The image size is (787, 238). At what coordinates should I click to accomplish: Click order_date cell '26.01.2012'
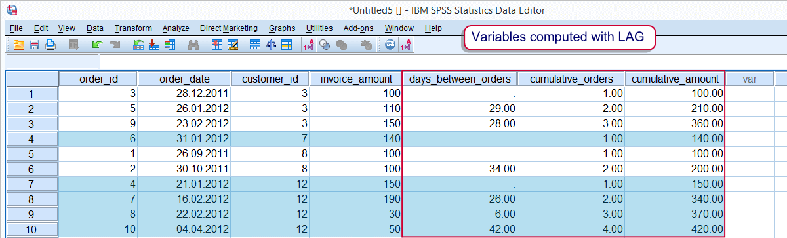tap(184, 109)
